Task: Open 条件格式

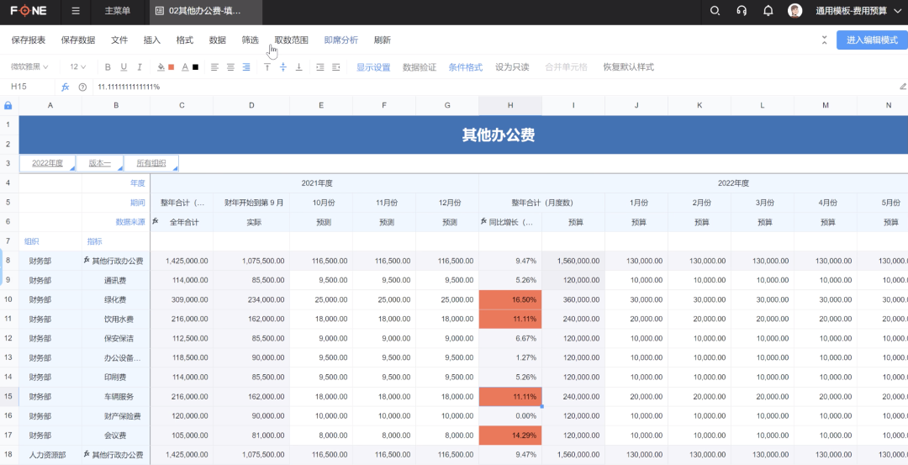Action: (x=465, y=67)
